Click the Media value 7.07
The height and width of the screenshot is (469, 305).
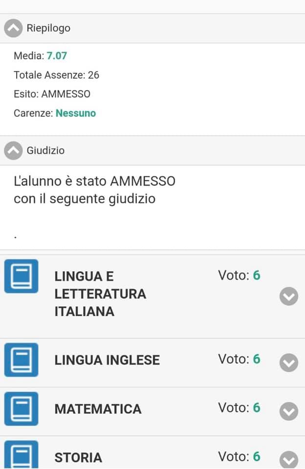[x=57, y=56]
